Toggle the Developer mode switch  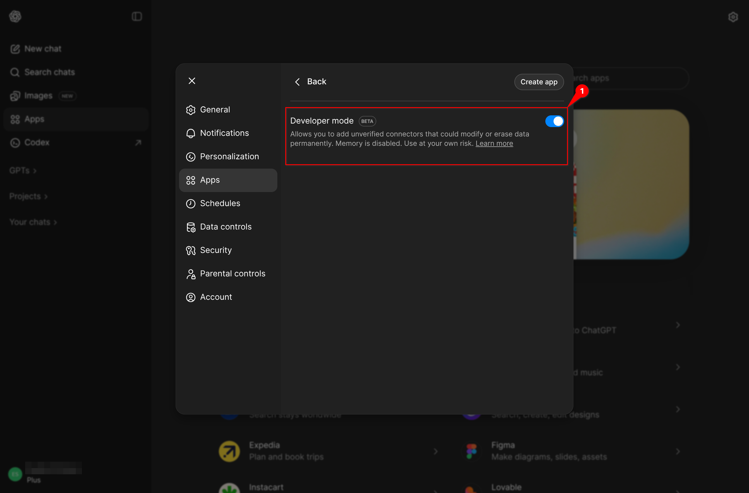[554, 121]
